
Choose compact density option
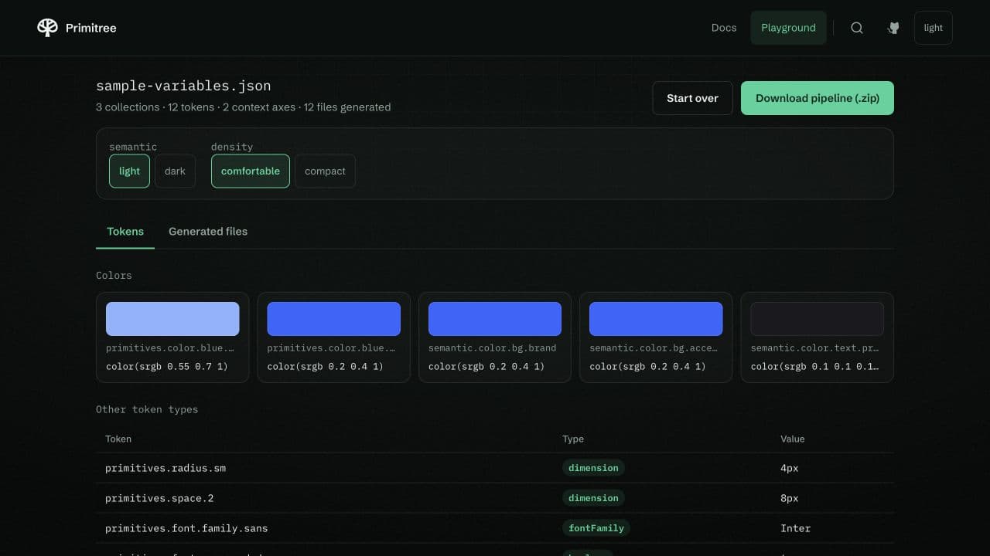pos(325,171)
